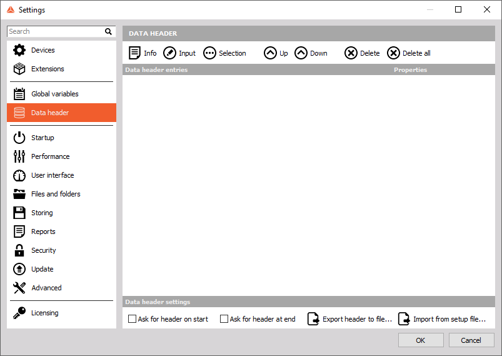The image size is (502, 356).
Task: Open Storing settings via the floppy disk icon
Action: pyautogui.click(x=19, y=213)
